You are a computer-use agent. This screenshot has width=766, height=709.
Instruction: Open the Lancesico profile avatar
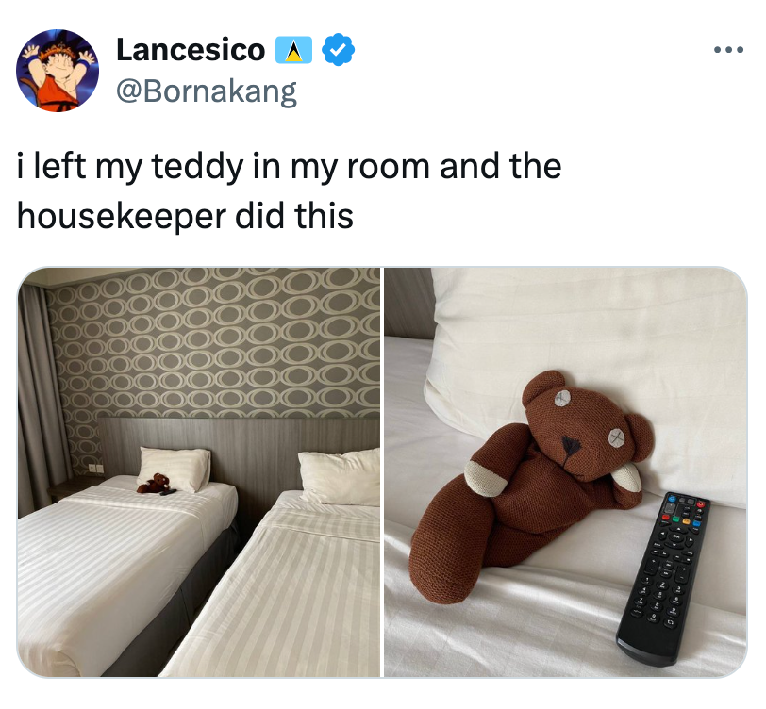point(58,71)
